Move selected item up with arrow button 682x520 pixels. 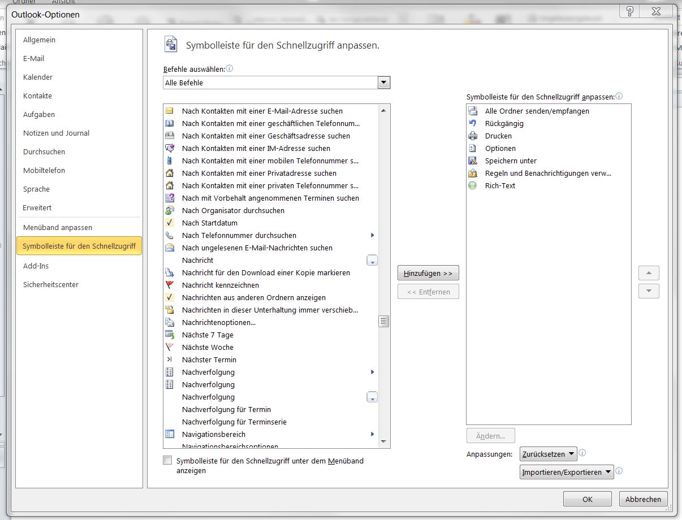tap(649, 273)
